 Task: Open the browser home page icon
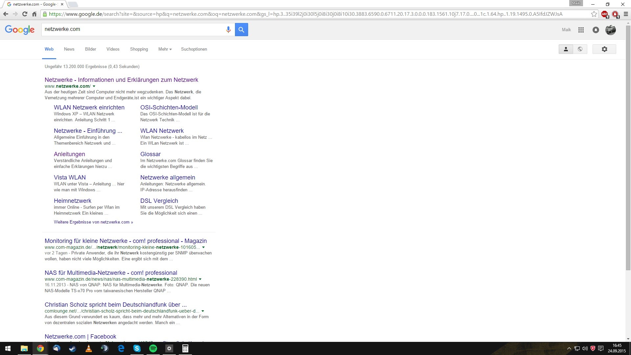(x=34, y=14)
